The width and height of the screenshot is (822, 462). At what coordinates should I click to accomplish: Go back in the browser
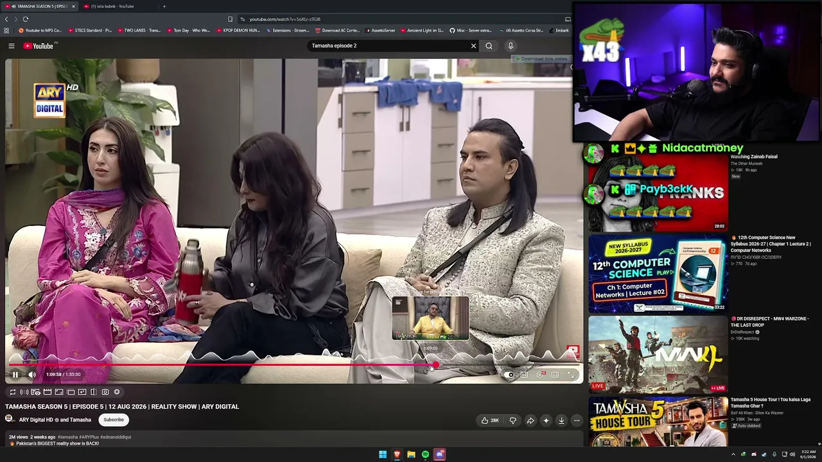(6, 19)
